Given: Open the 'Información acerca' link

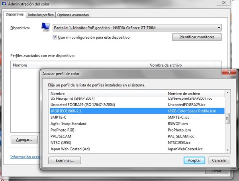Looking at the screenshot, I should pyautogui.click(x=25, y=157).
